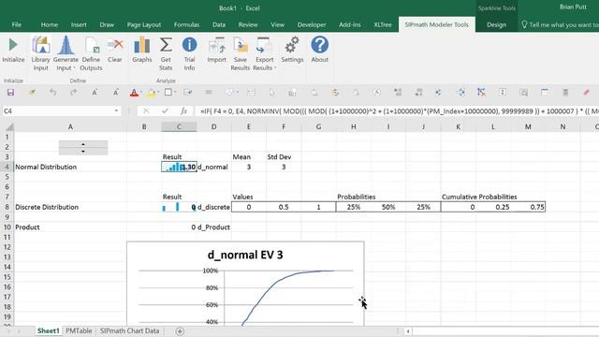Click user name Brian Putt
Viewport: 599px width, 337px height.
click(573, 7)
